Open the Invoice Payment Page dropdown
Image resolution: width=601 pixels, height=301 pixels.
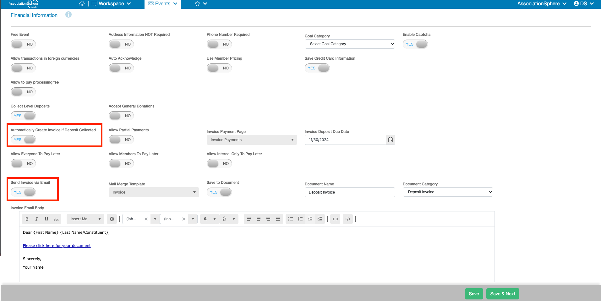[252, 140]
